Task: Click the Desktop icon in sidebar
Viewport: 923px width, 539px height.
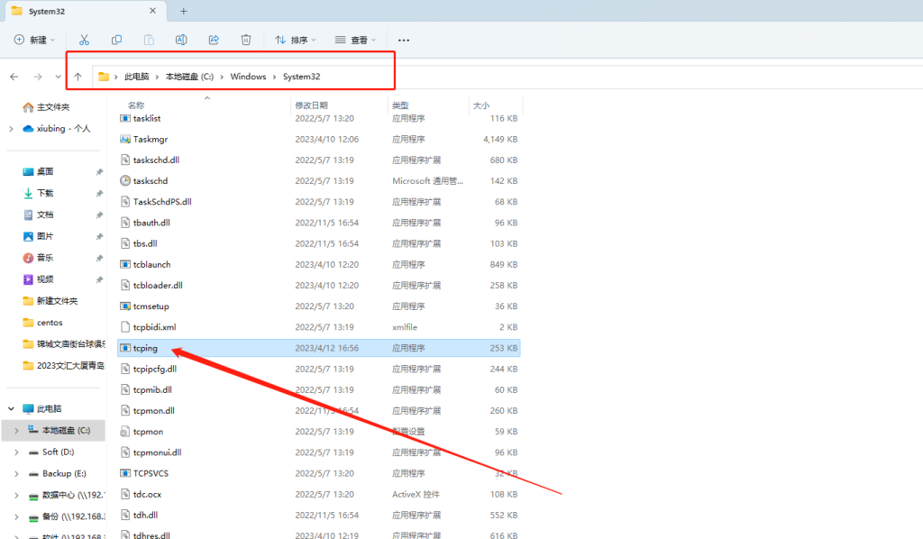Action: point(28,172)
